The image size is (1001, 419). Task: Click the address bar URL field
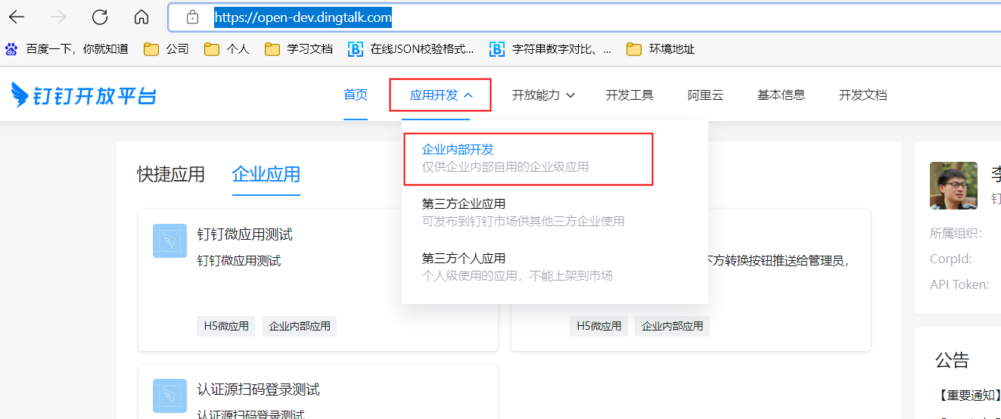(x=530, y=17)
